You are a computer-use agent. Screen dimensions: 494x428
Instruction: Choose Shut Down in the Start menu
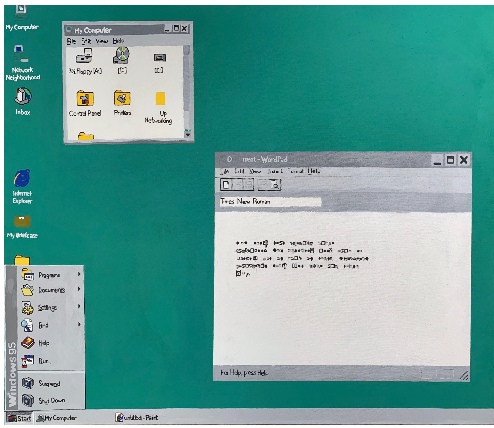pos(50,401)
